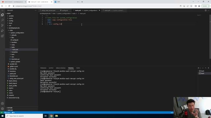
Task: Select main.yml in the tasks folder
Action: pyautogui.click(x=15, y=49)
